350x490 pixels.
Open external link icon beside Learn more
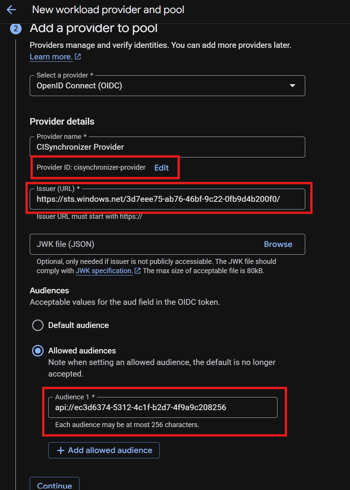[x=78, y=57]
